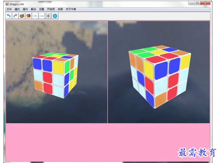This screenshot has width=219, height=163.
Task: Close the MagicCube window
Action: (205, 3)
